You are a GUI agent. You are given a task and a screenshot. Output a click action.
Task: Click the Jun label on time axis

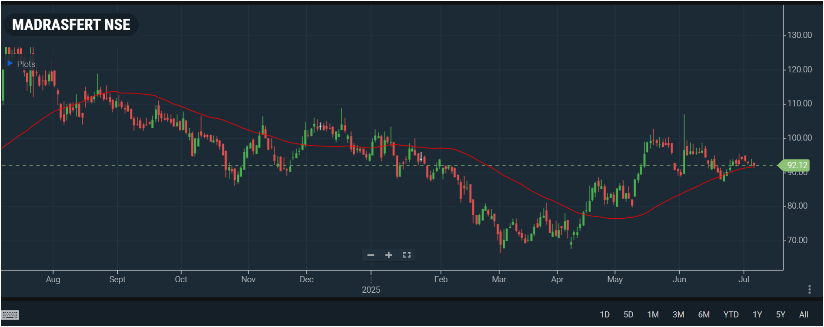pyautogui.click(x=679, y=279)
